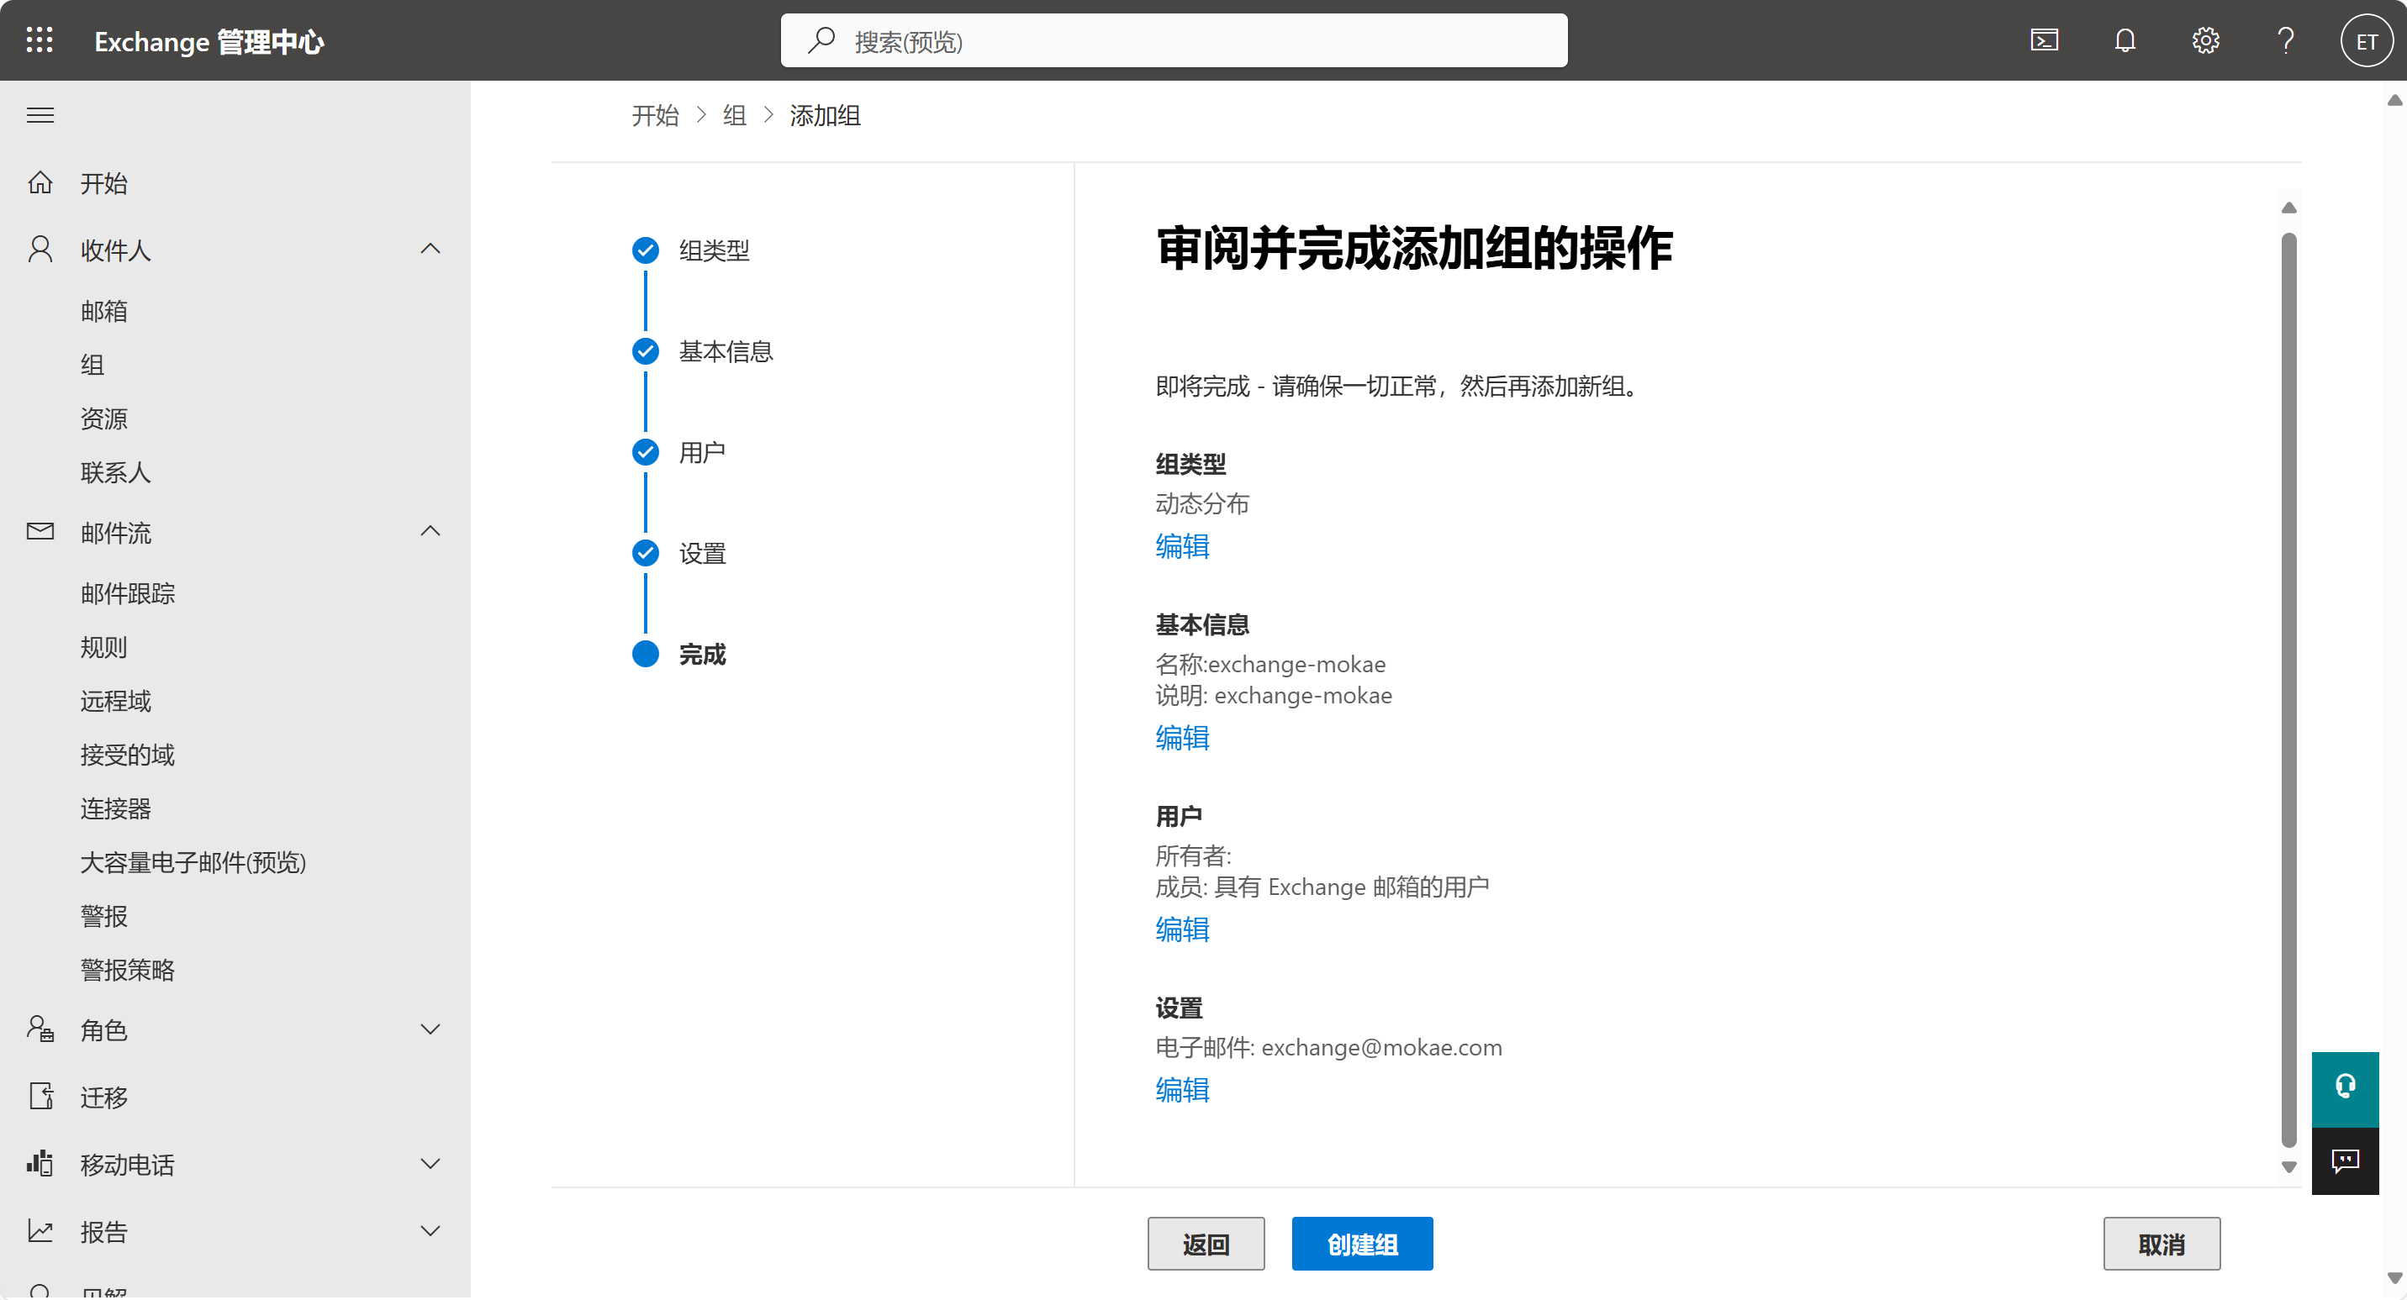The height and width of the screenshot is (1300, 2407).
Task: Click the 设置 step label
Action: pos(702,553)
